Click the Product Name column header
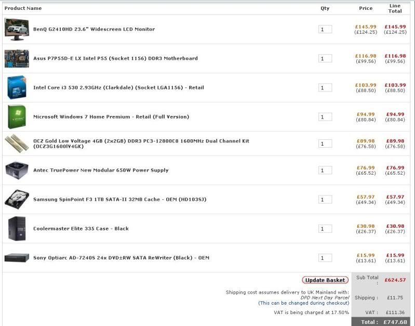Image resolution: width=415 pixels, height=326 pixels. pyautogui.click(x=23, y=8)
